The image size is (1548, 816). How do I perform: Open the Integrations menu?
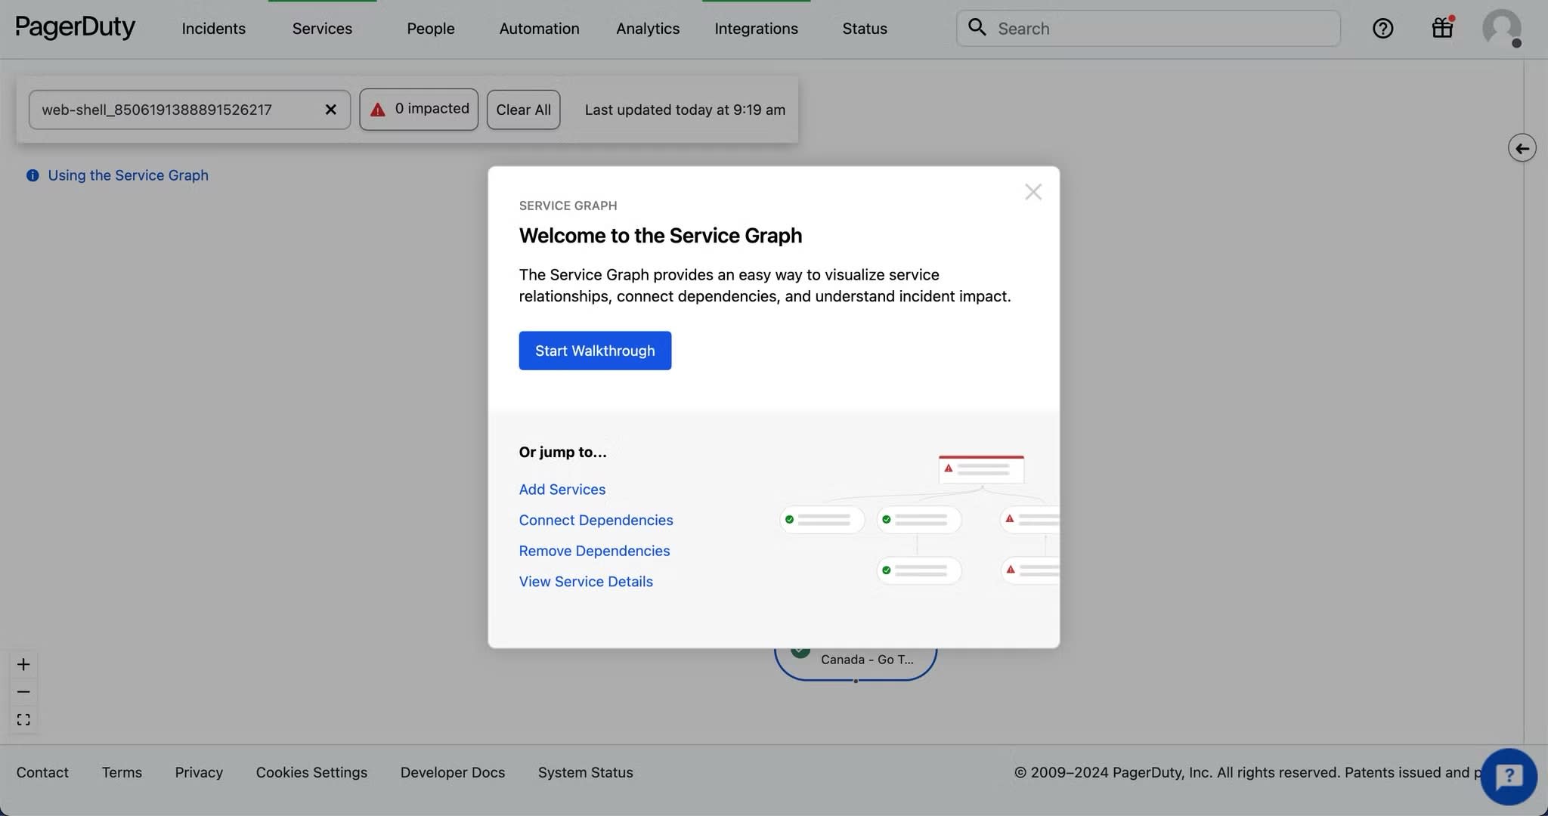tap(756, 29)
